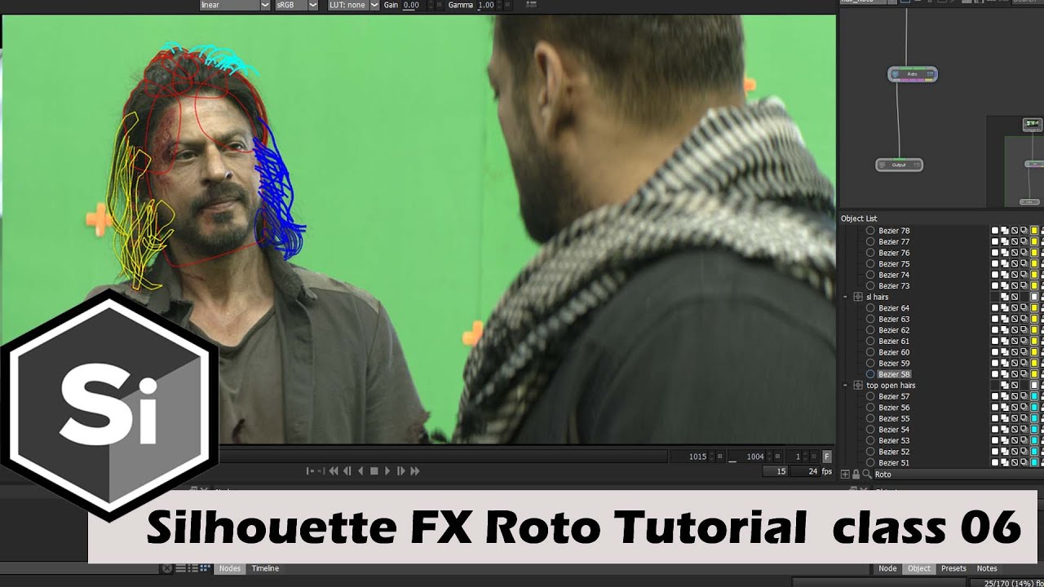
Task: Step forward one frame
Action: pyautogui.click(x=400, y=471)
